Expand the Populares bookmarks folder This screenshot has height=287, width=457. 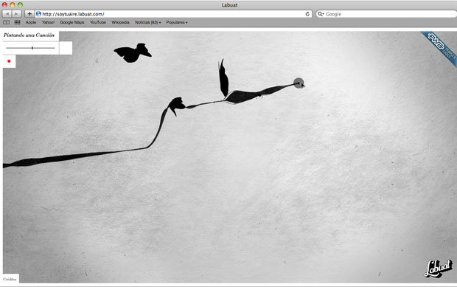[177, 22]
